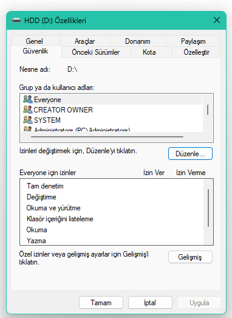Viewport: 232px width, 318px height.
Task: Open the Donanım tab
Action: tap(138, 41)
